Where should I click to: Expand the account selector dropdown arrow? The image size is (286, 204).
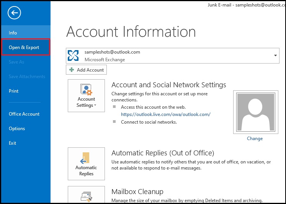pyautogui.click(x=275, y=55)
